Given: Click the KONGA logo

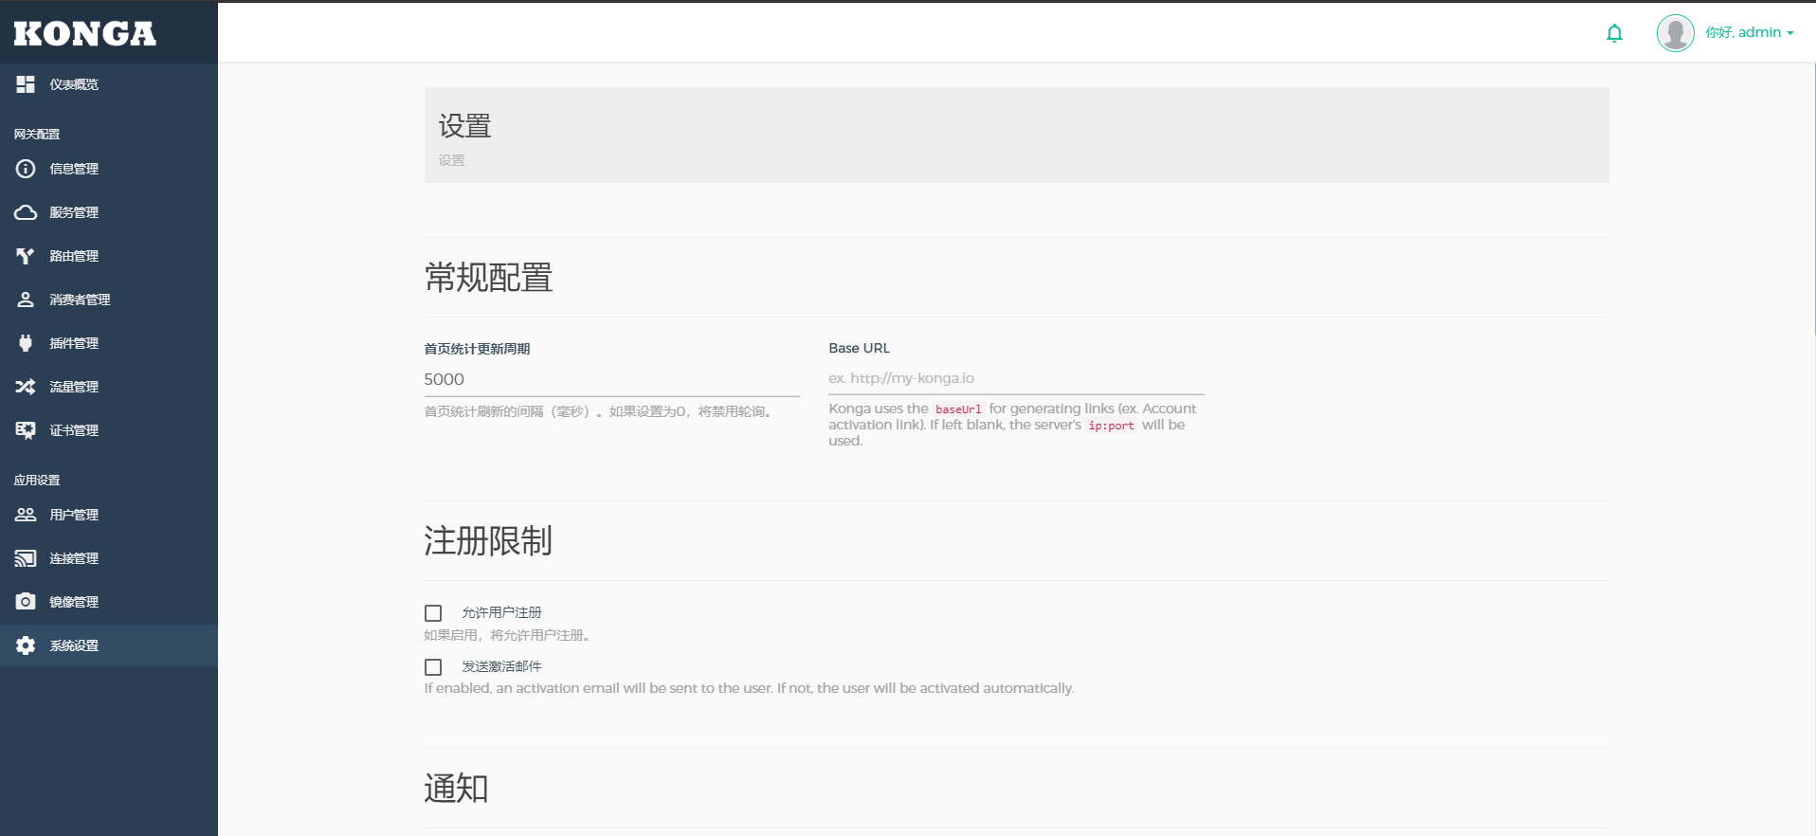Looking at the screenshot, I should coord(85,34).
